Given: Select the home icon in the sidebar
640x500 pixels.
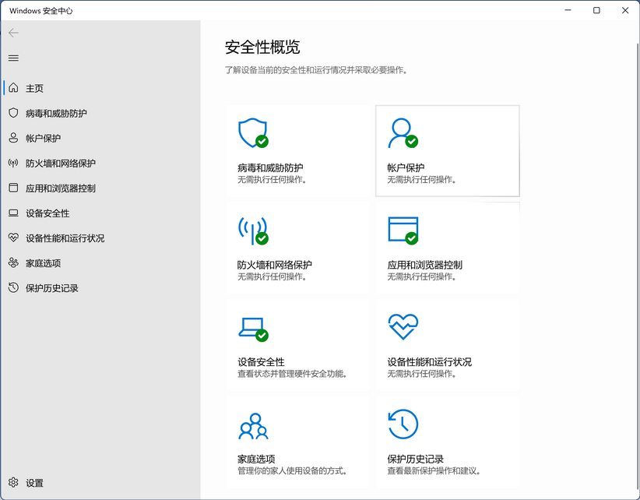Looking at the screenshot, I should point(12,88).
